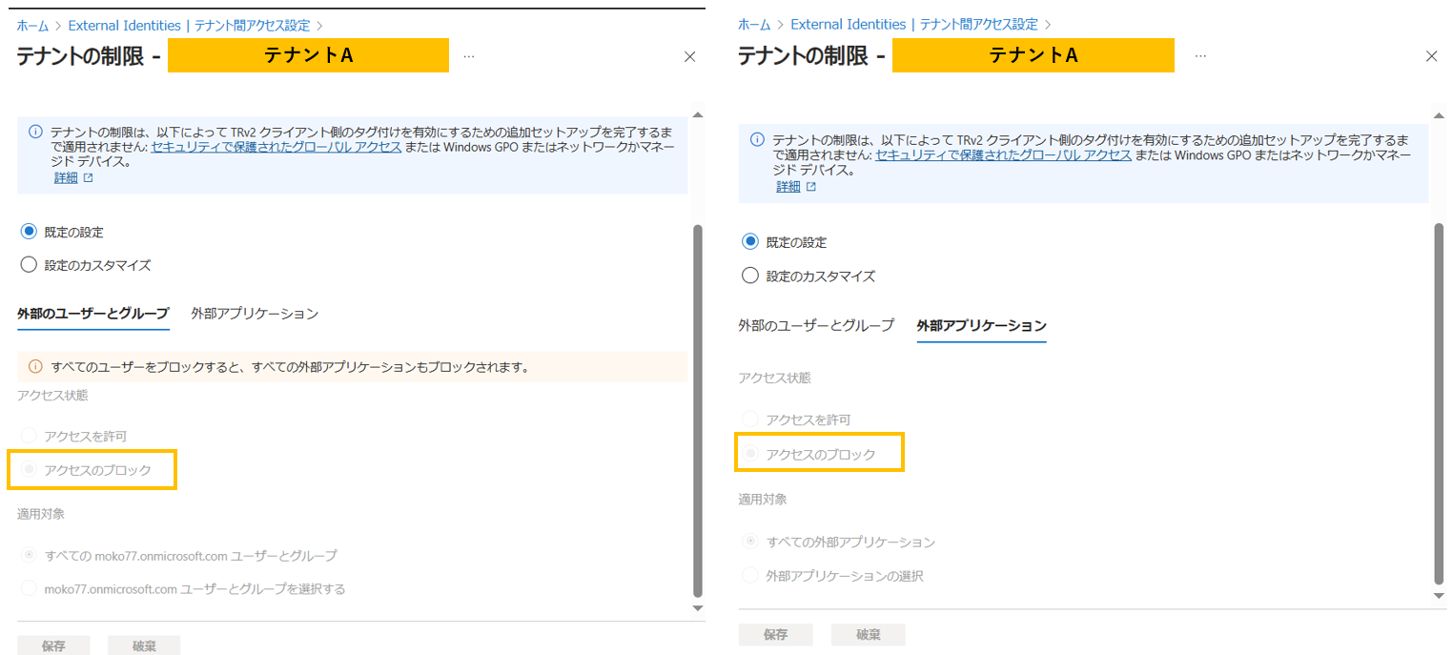Click 保存 button in left panel
1453x655 pixels.
point(53,645)
